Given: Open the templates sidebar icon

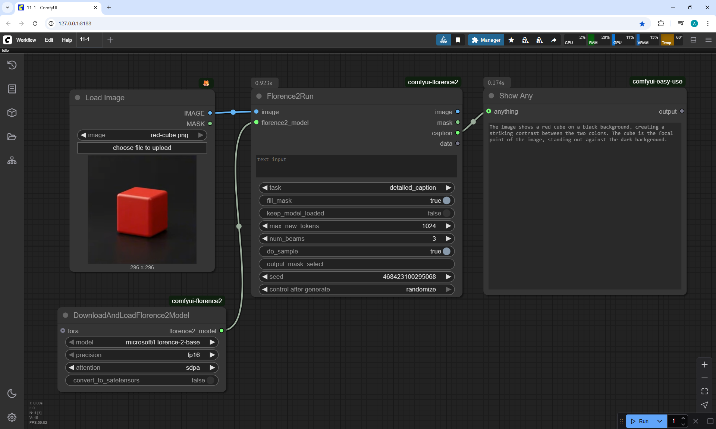Looking at the screenshot, I should tap(12, 161).
